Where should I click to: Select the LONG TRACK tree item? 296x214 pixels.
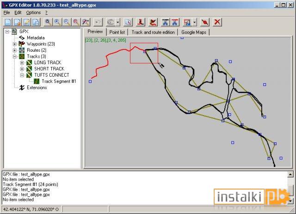click(48, 63)
